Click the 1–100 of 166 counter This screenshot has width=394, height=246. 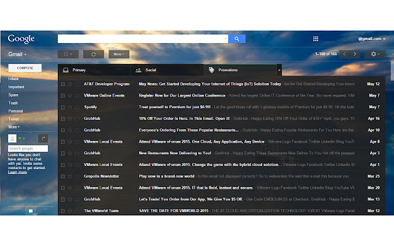tap(326, 54)
